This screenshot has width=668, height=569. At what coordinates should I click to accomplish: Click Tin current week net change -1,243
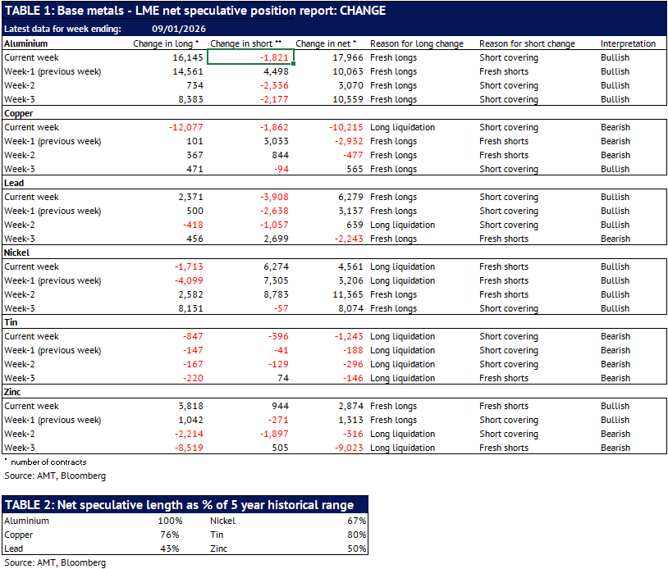point(340,336)
